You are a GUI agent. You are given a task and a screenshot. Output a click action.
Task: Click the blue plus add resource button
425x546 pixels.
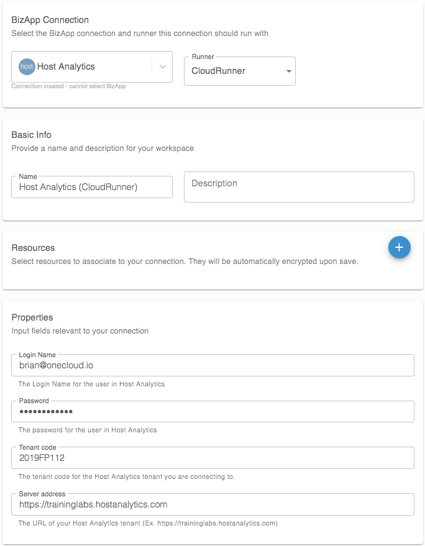[x=400, y=247]
